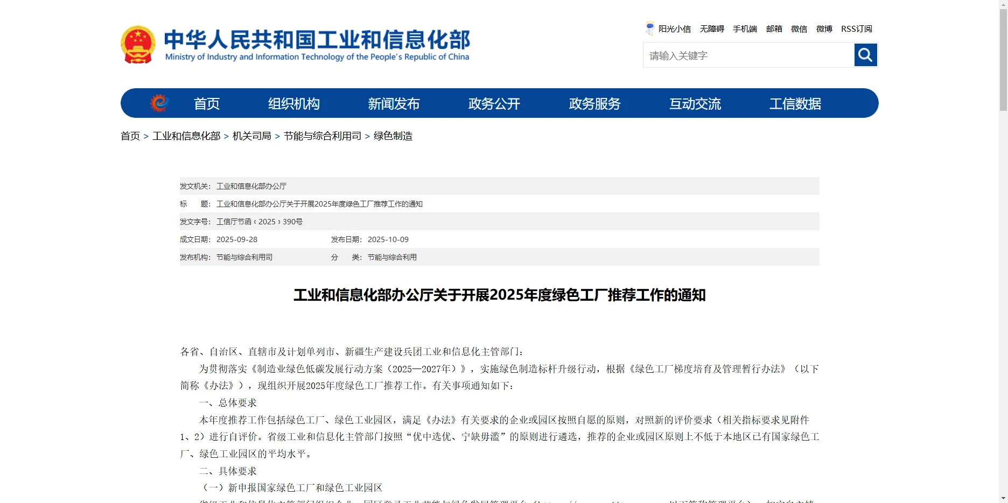The height and width of the screenshot is (503, 1008).
Task: Open the 工信数据 navigation menu
Action: click(796, 103)
